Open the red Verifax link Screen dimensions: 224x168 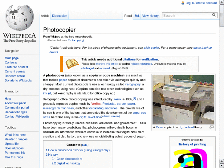[96, 104]
